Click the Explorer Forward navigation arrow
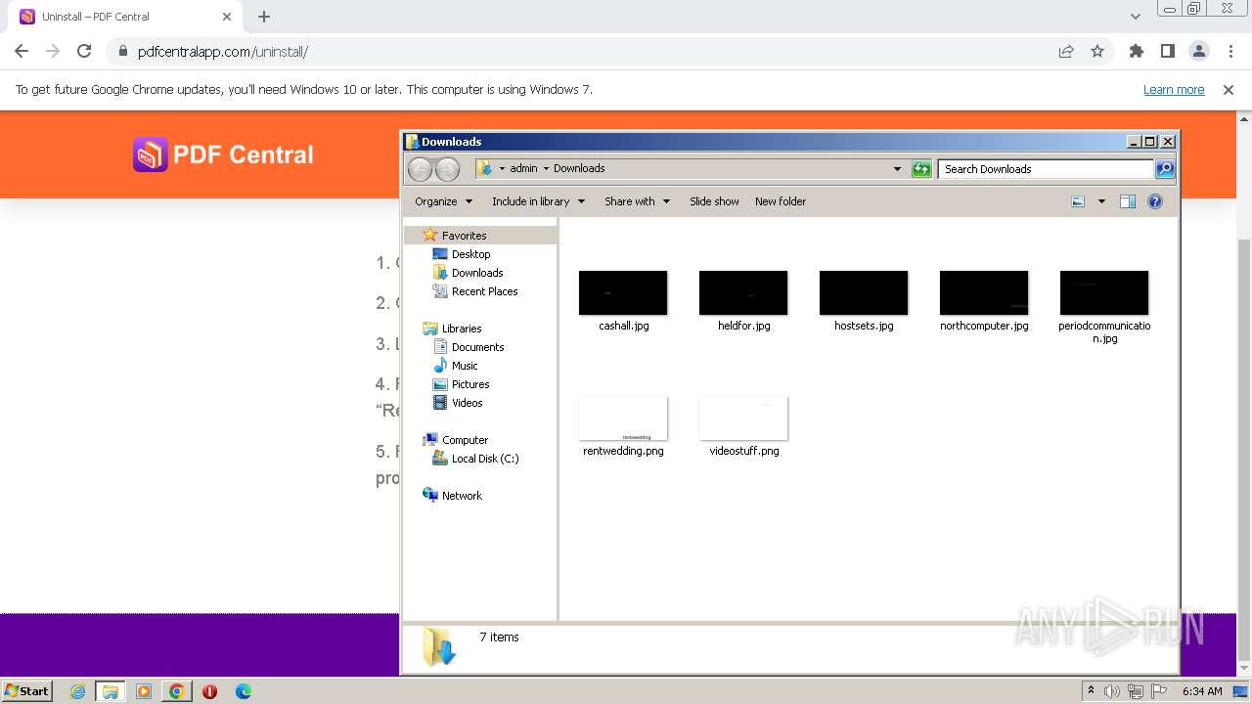1252x704 pixels. click(x=447, y=169)
